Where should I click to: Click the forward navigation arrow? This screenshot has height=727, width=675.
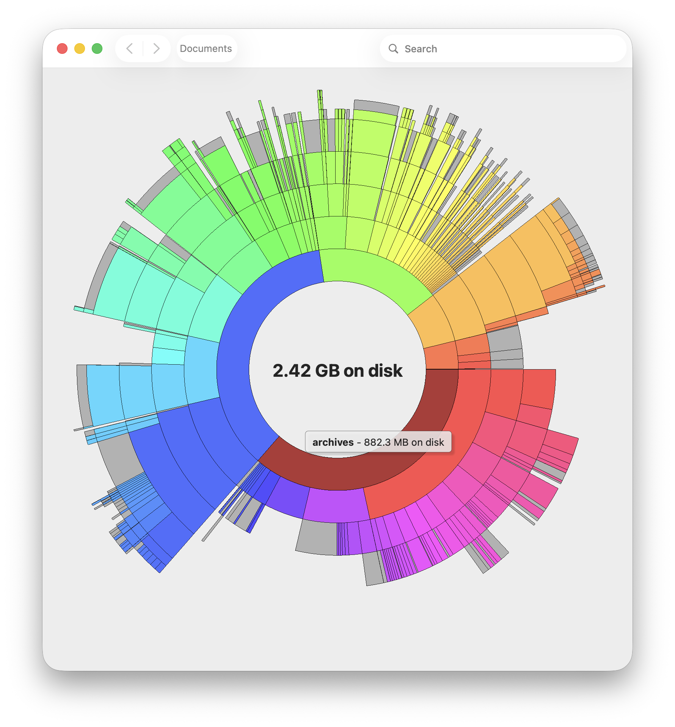point(156,48)
